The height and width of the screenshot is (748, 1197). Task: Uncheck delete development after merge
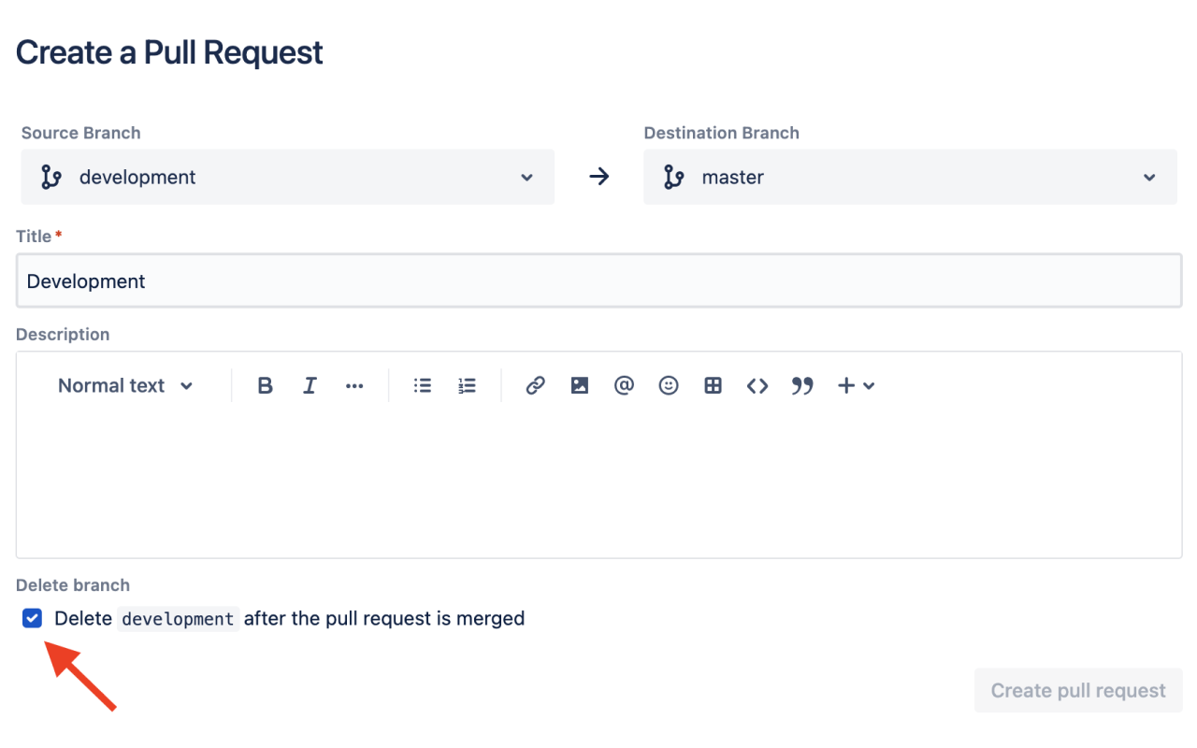pos(32,618)
